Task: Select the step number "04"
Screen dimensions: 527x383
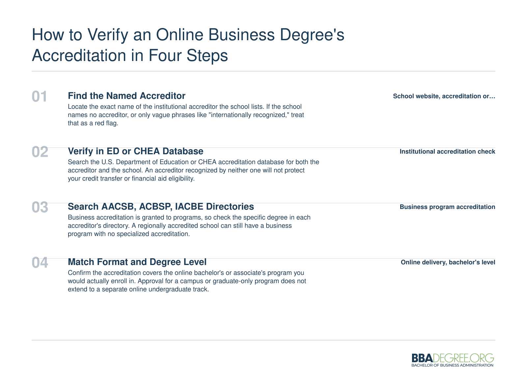Action: click(x=40, y=263)
